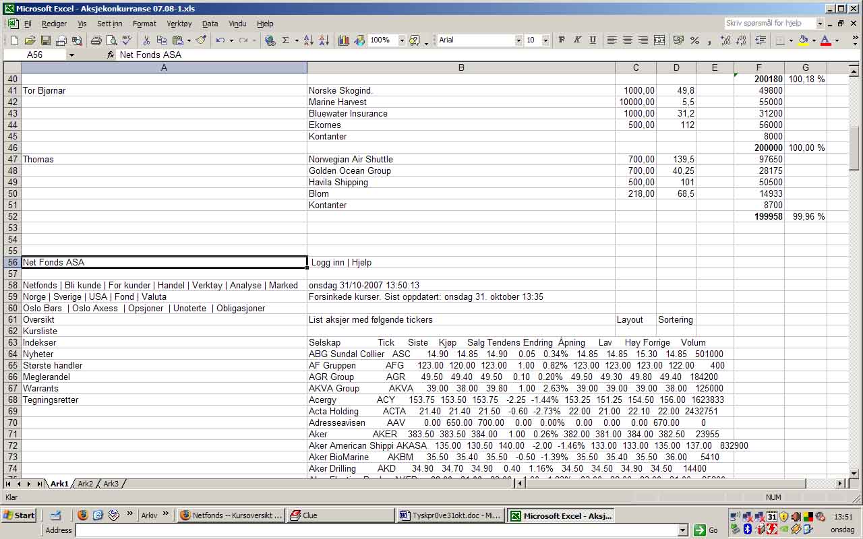The height and width of the screenshot is (539, 863).
Task: Align cell text right
Action: pos(643,40)
